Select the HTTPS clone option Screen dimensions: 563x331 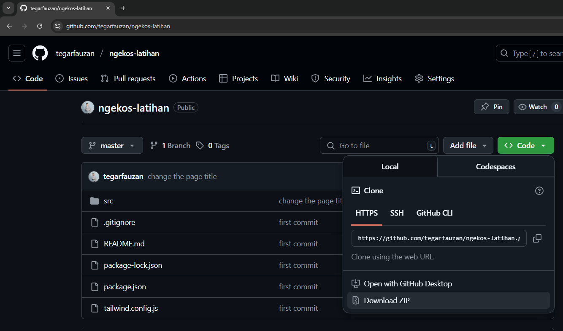pos(367,213)
